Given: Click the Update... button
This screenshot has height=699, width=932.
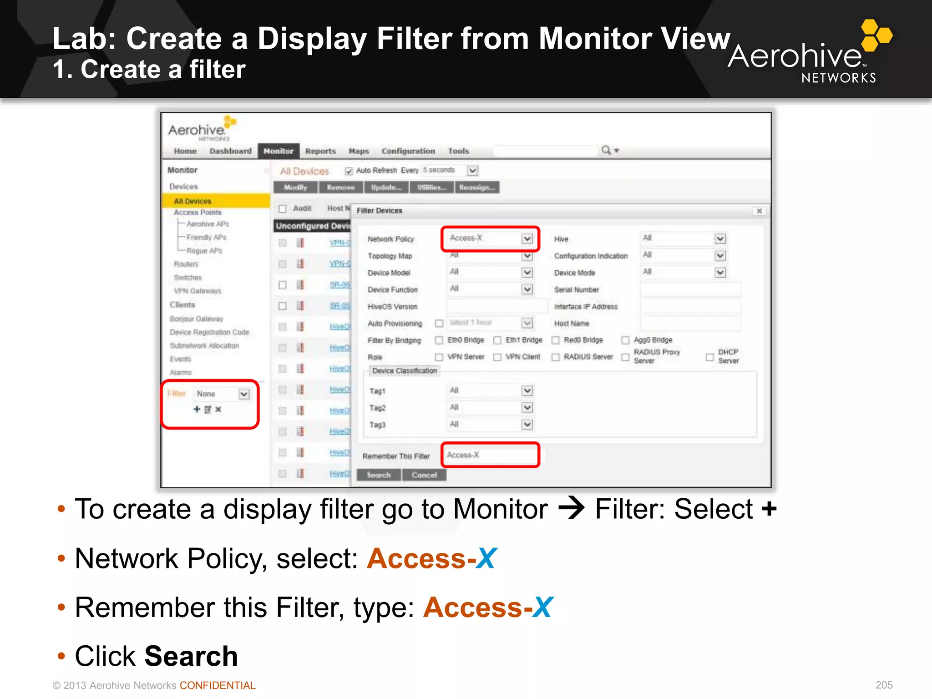Looking at the screenshot, I should (x=386, y=187).
